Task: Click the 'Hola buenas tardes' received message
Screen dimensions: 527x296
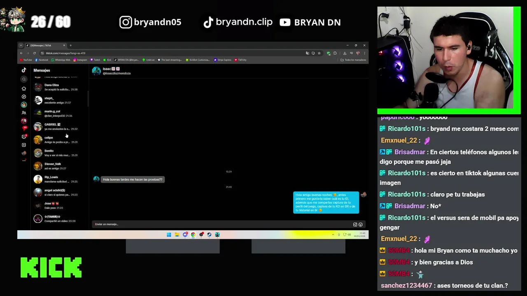Action: click(133, 180)
